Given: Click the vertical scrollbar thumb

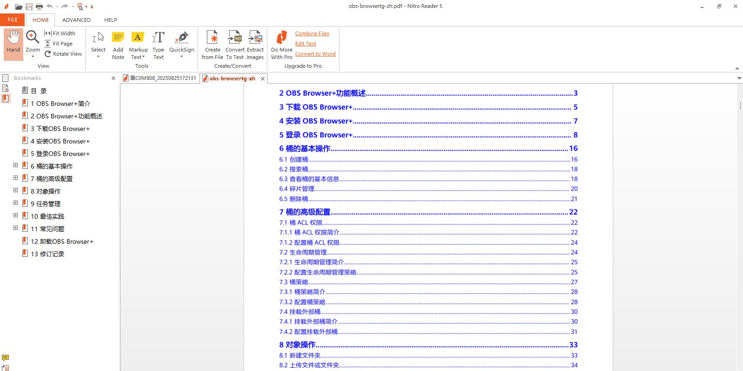Looking at the screenshot, I should point(740,105).
